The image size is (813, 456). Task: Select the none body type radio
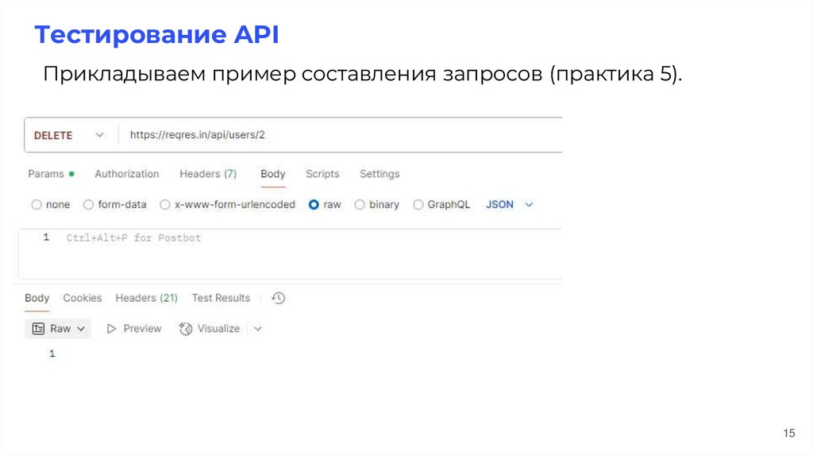click(37, 205)
